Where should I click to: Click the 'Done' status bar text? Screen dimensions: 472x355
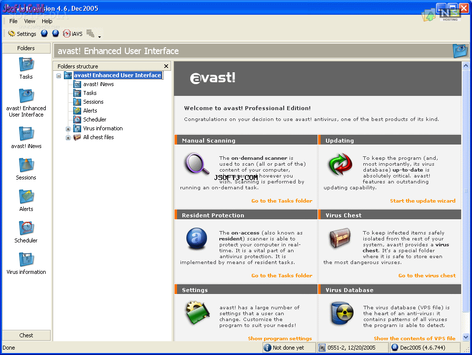click(x=9, y=348)
